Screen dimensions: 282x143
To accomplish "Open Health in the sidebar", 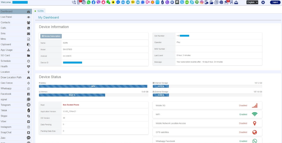I will (16, 67).
